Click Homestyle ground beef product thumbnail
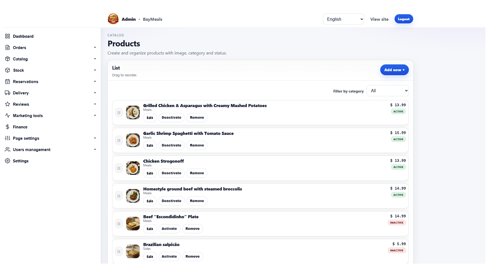The image size is (488, 274). pos(133,196)
